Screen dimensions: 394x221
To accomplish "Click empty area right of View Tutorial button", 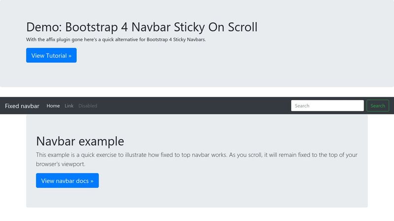I will point(222,55).
